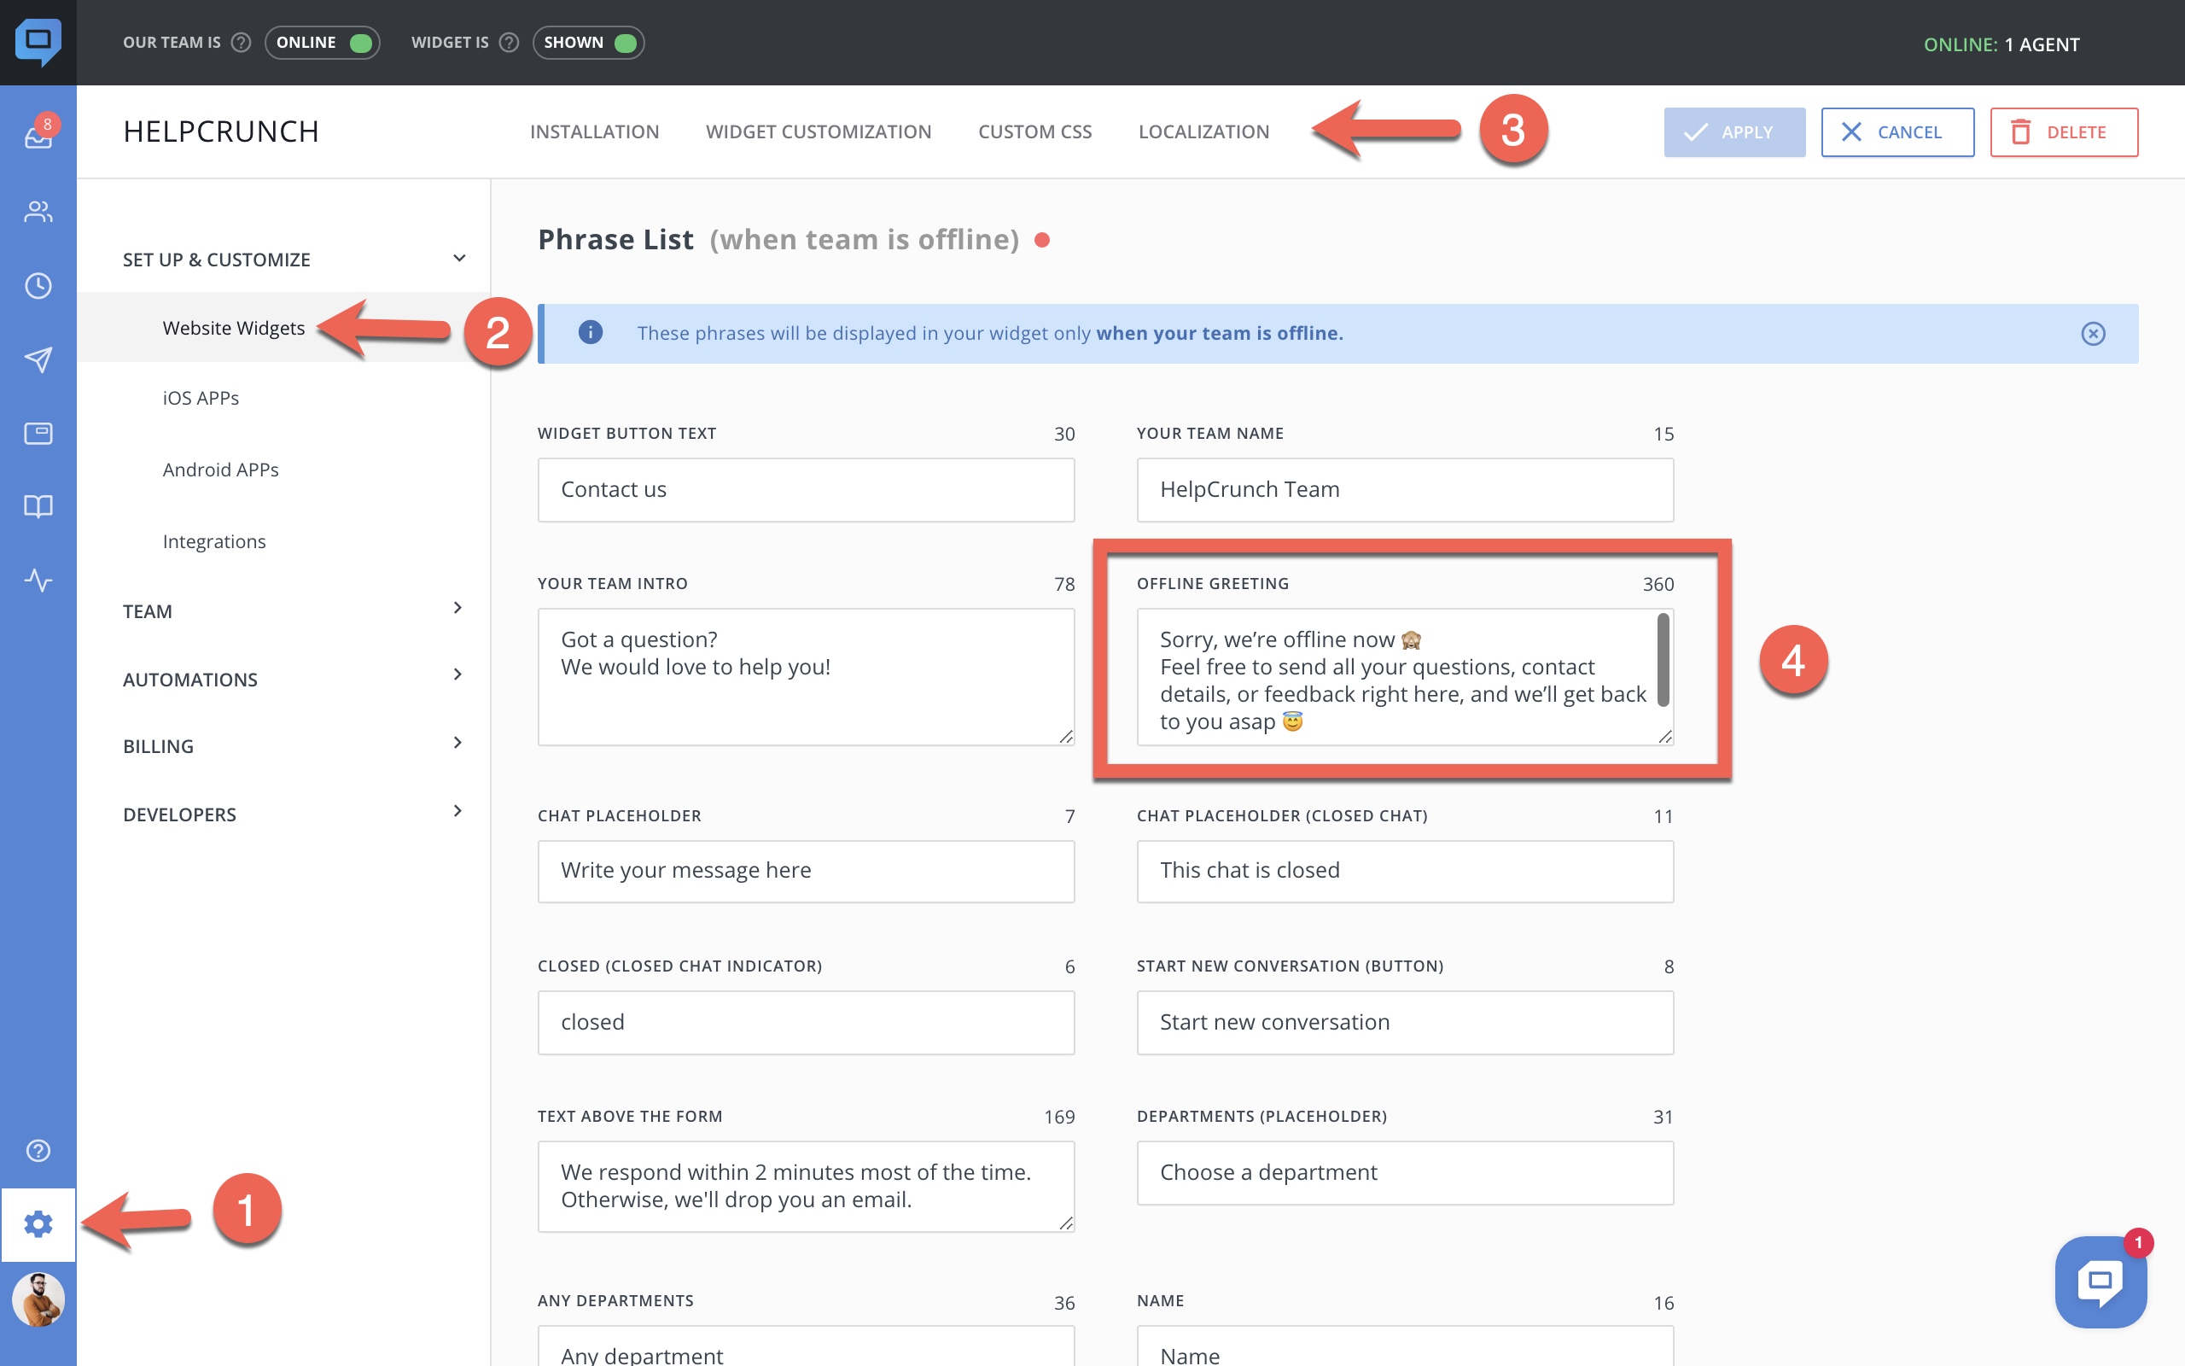
Task: Click the 'ONLINE: 1 AGENT' status text
Action: [2001, 44]
